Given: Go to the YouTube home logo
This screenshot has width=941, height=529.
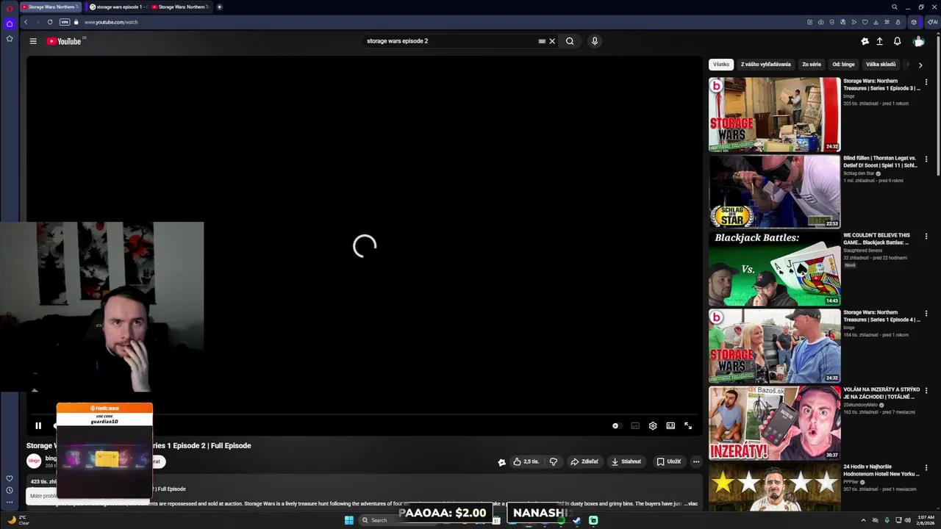Looking at the screenshot, I should [64, 41].
